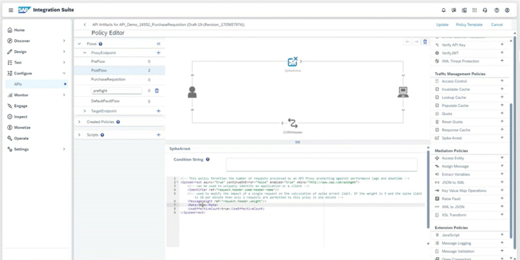
Task: Select PreFlow in ProxyEndpoint
Action: pos(98,61)
